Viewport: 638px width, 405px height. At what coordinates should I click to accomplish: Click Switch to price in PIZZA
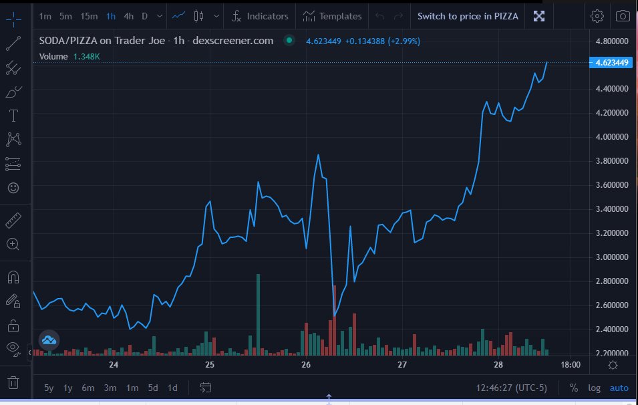(467, 16)
